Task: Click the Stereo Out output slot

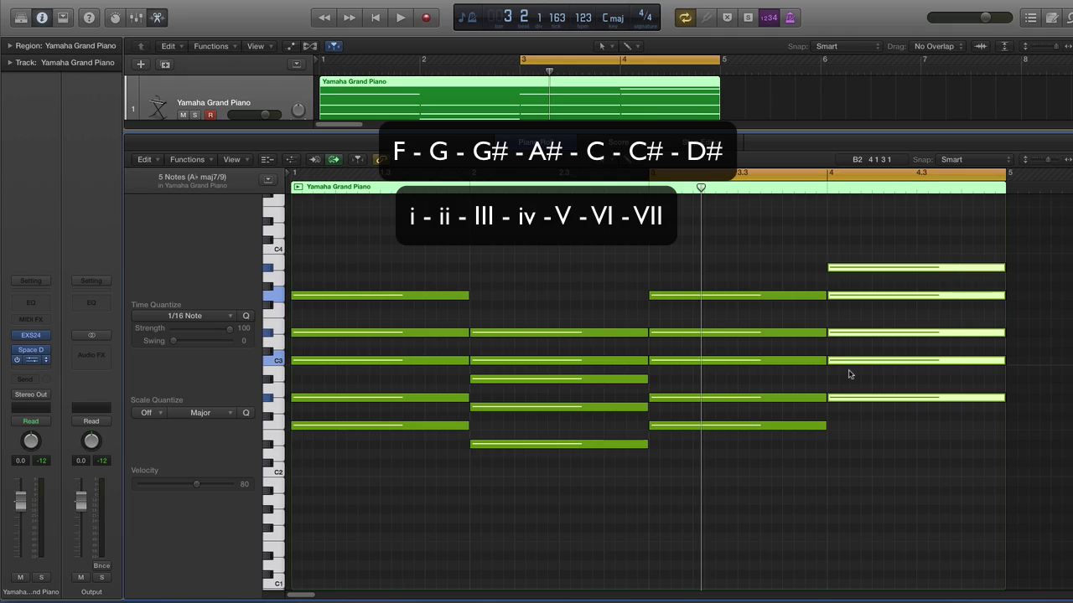Action: (31, 394)
